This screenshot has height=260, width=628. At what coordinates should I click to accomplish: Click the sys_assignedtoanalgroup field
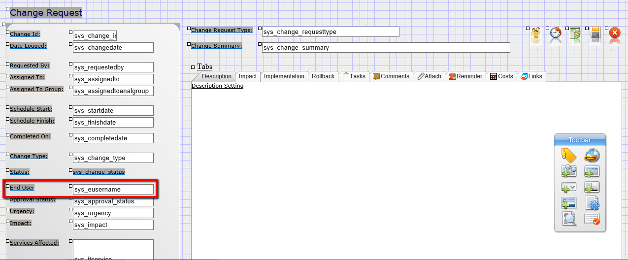coord(113,91)
